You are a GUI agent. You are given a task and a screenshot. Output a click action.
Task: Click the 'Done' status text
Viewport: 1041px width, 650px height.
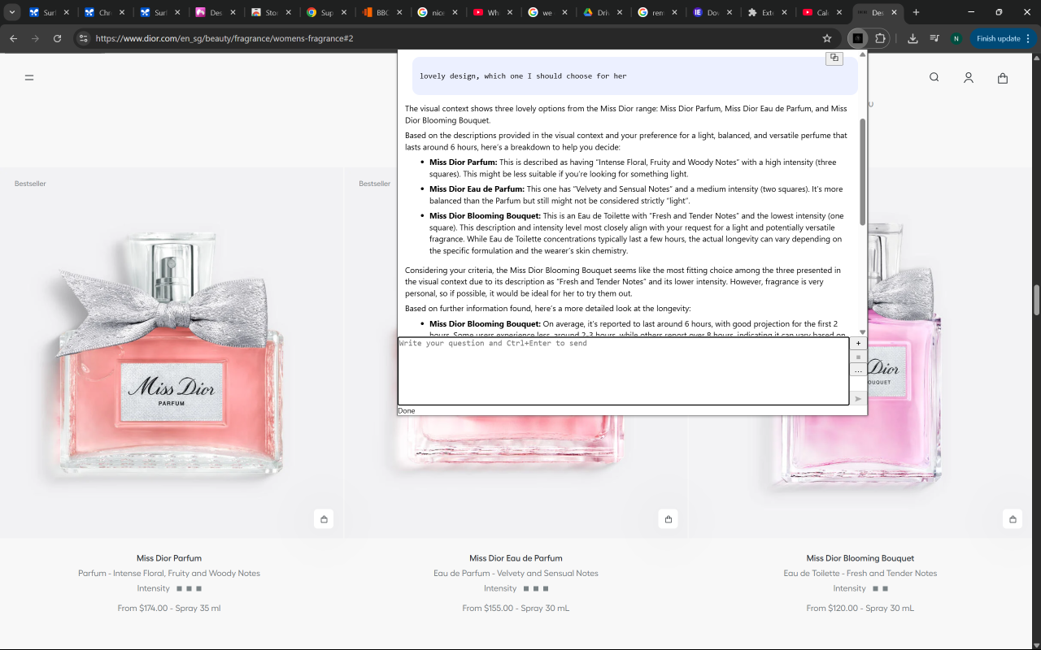coord(407,410)
